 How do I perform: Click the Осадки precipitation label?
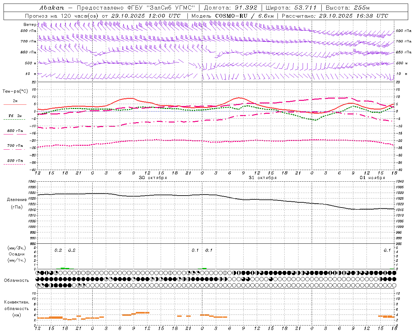point(16,254)
